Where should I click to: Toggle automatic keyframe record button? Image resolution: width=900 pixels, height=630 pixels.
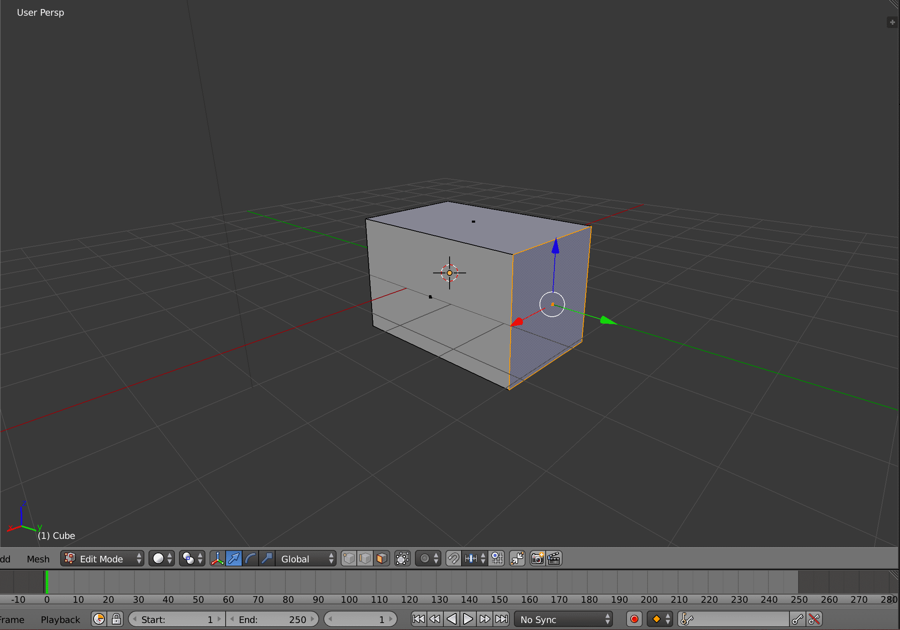pyautogui.click(x=634, y=619)
